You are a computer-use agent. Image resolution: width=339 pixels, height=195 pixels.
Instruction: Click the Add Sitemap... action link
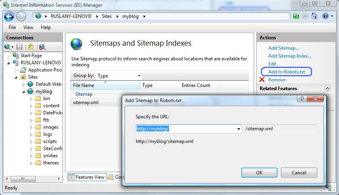[283, 48]
